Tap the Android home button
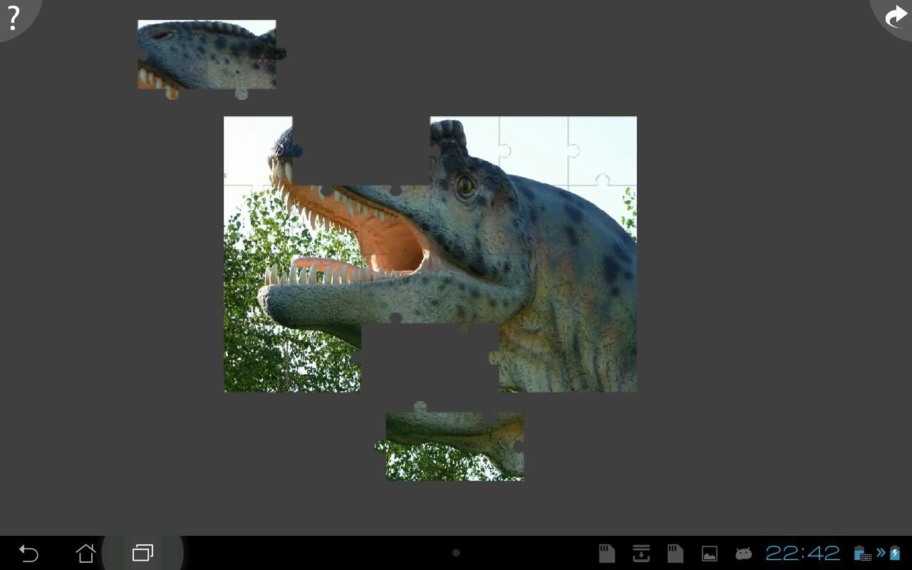 coord(85,553)
